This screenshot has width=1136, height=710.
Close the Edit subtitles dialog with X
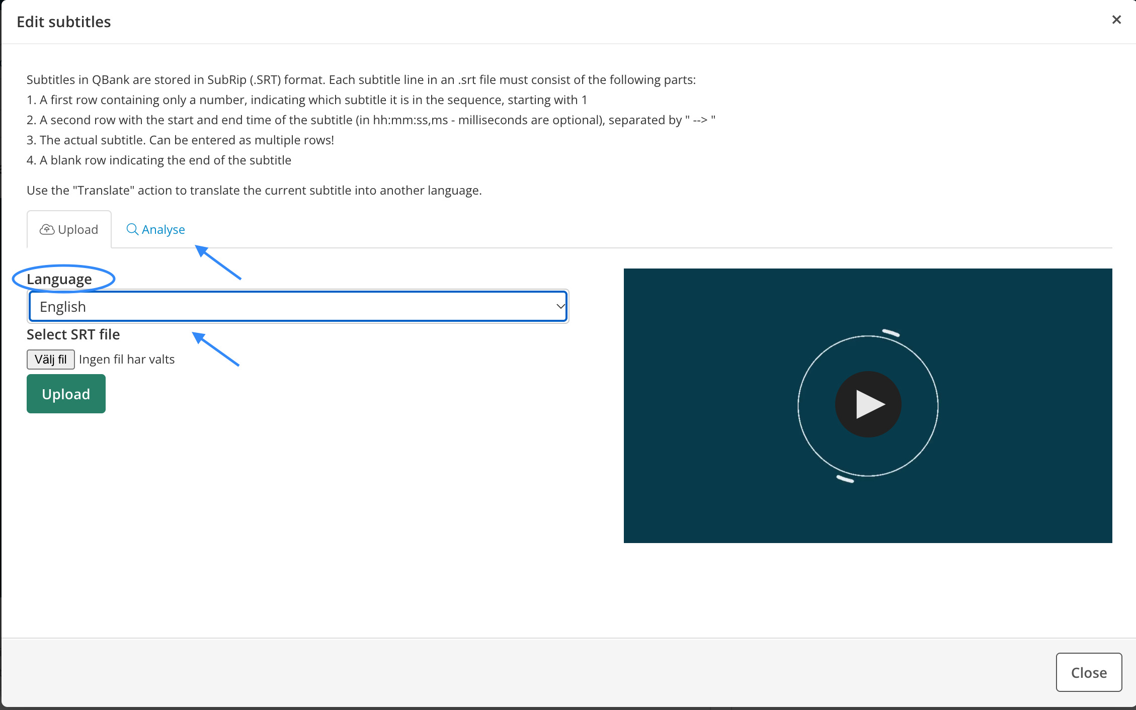click(x=1116, y=20)
